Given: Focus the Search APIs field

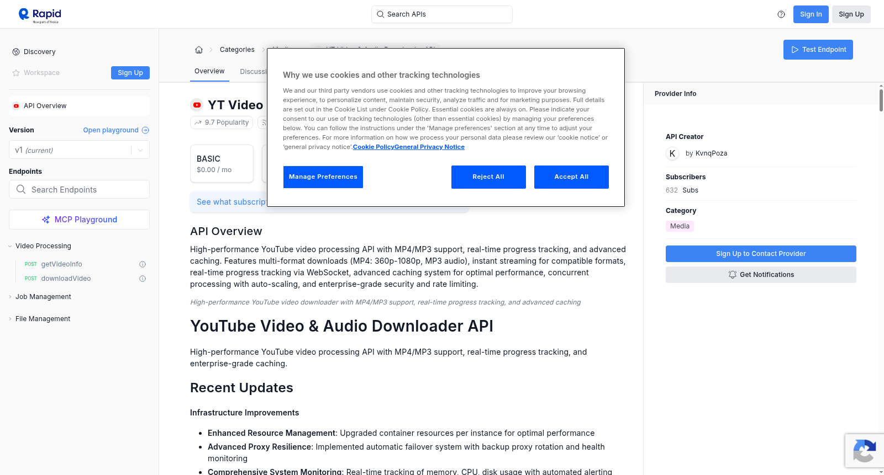Looking at the screenshot, I should [x=442, y=14].
